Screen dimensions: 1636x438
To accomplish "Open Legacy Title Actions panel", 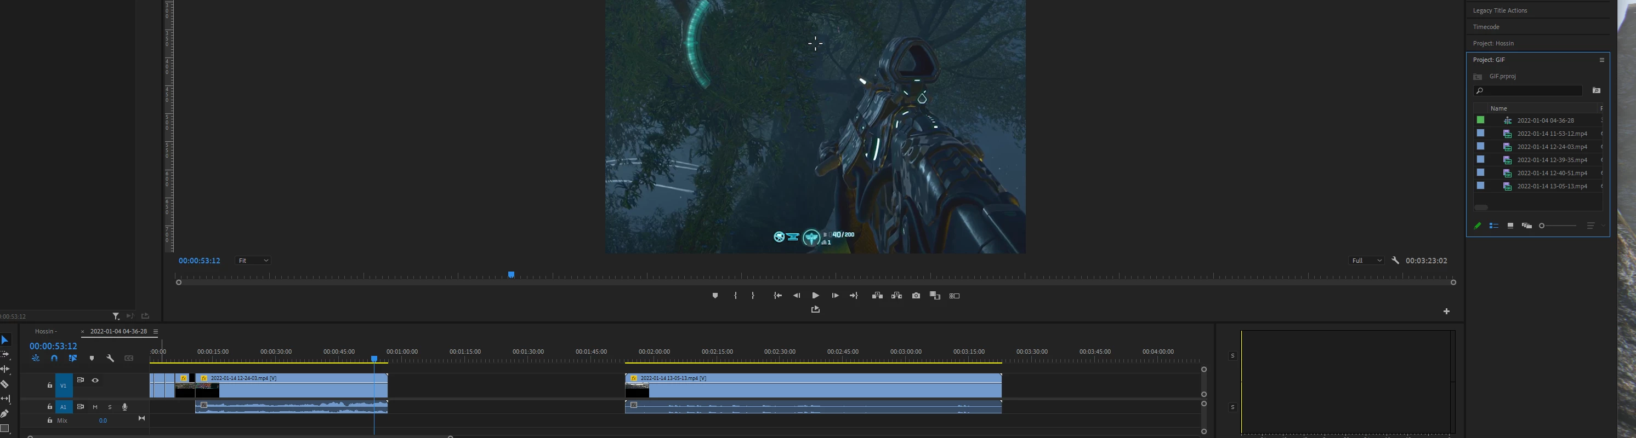I will [x=1500, y=10].
